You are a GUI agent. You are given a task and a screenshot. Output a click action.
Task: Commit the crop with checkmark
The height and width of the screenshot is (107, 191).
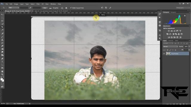click(110, 8)
